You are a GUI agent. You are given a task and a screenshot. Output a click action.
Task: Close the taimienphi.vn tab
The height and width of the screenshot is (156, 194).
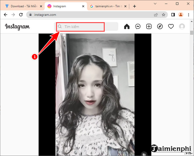125,6
